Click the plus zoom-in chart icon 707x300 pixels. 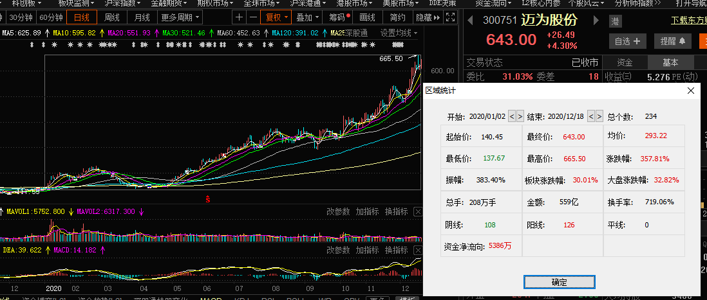[240, 17]
